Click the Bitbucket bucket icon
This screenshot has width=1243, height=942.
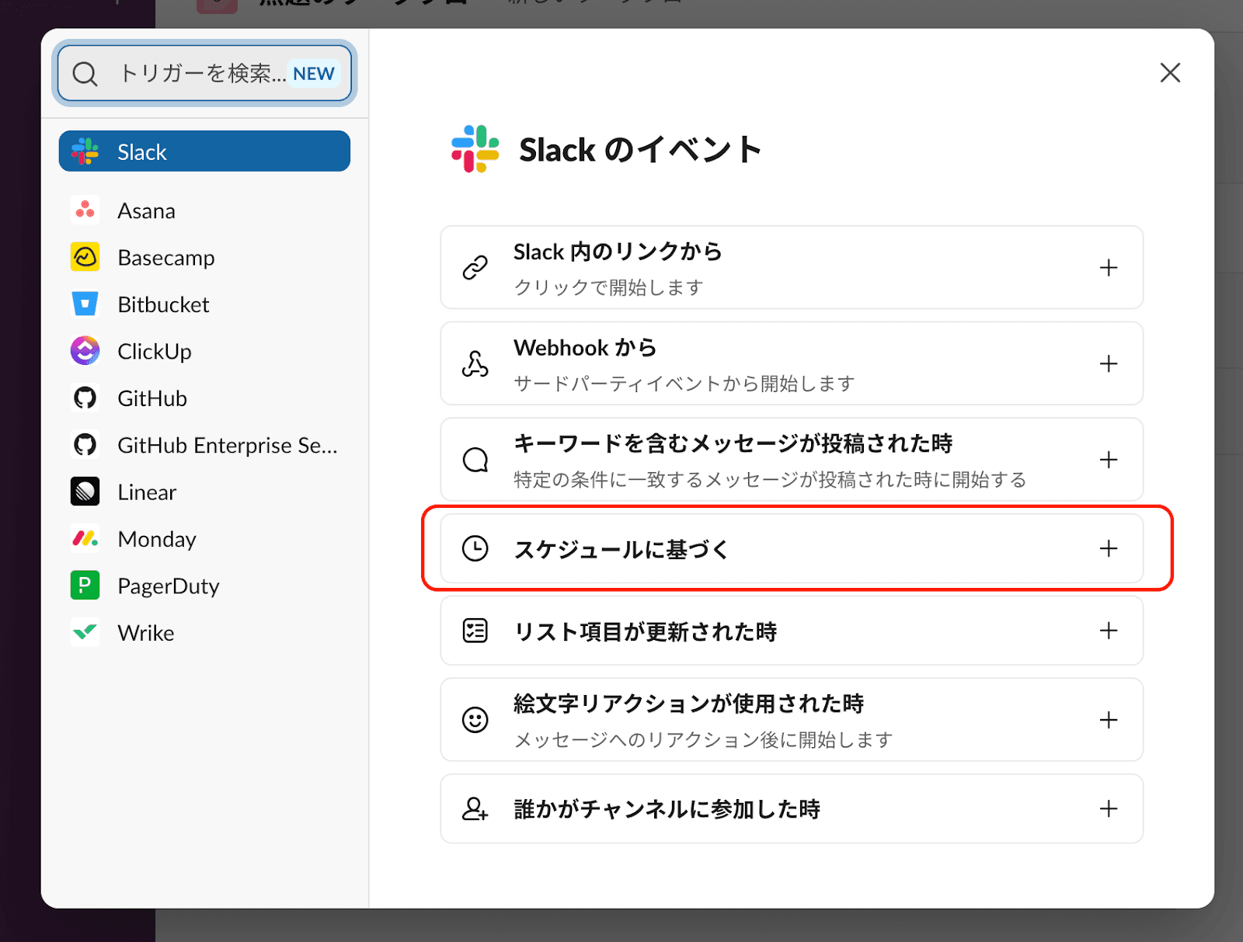pyautogui.click(x=85, y=304)
